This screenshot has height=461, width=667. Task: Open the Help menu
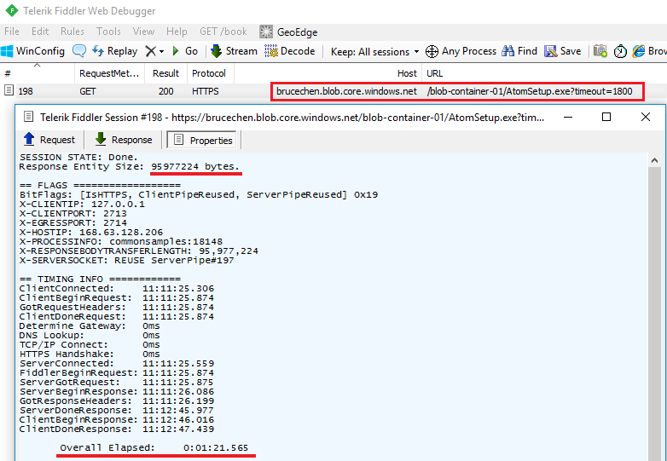coord(177,32)
